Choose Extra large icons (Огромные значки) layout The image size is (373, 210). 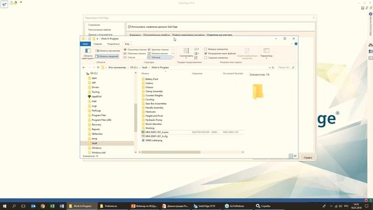pyautogui.click(x=135, y=50)
